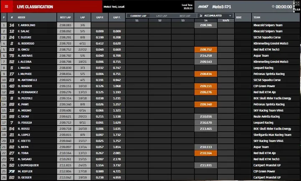Click orange S4 time 2:08.752
Image resolution: width=301 pixels, height=181 pixels.
[206, 50]
